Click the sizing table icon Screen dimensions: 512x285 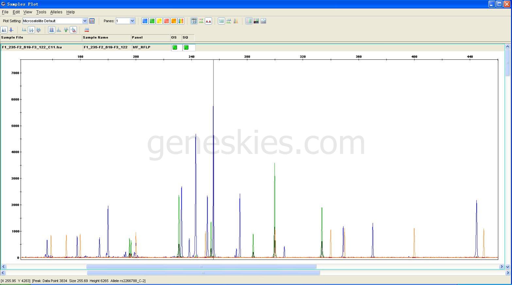click(x=249, y=21)
